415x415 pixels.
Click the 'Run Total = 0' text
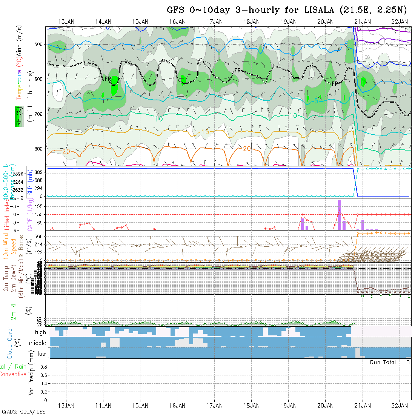pyautogui.click(x=390, y=362)
